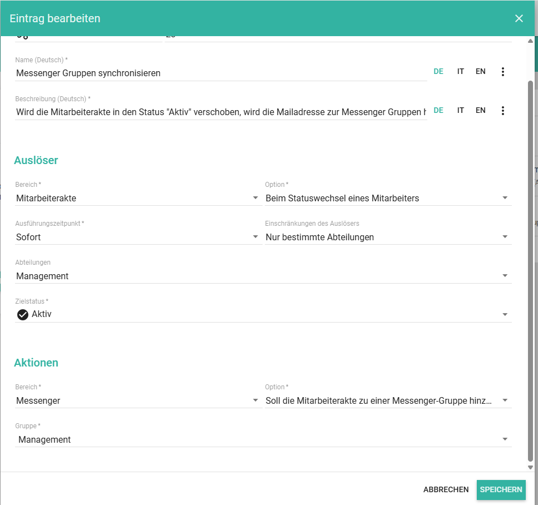This screenshot has height=505, width=538.
Task: Select DE language for Beschreibung field
Action: [x=438, y=111]
